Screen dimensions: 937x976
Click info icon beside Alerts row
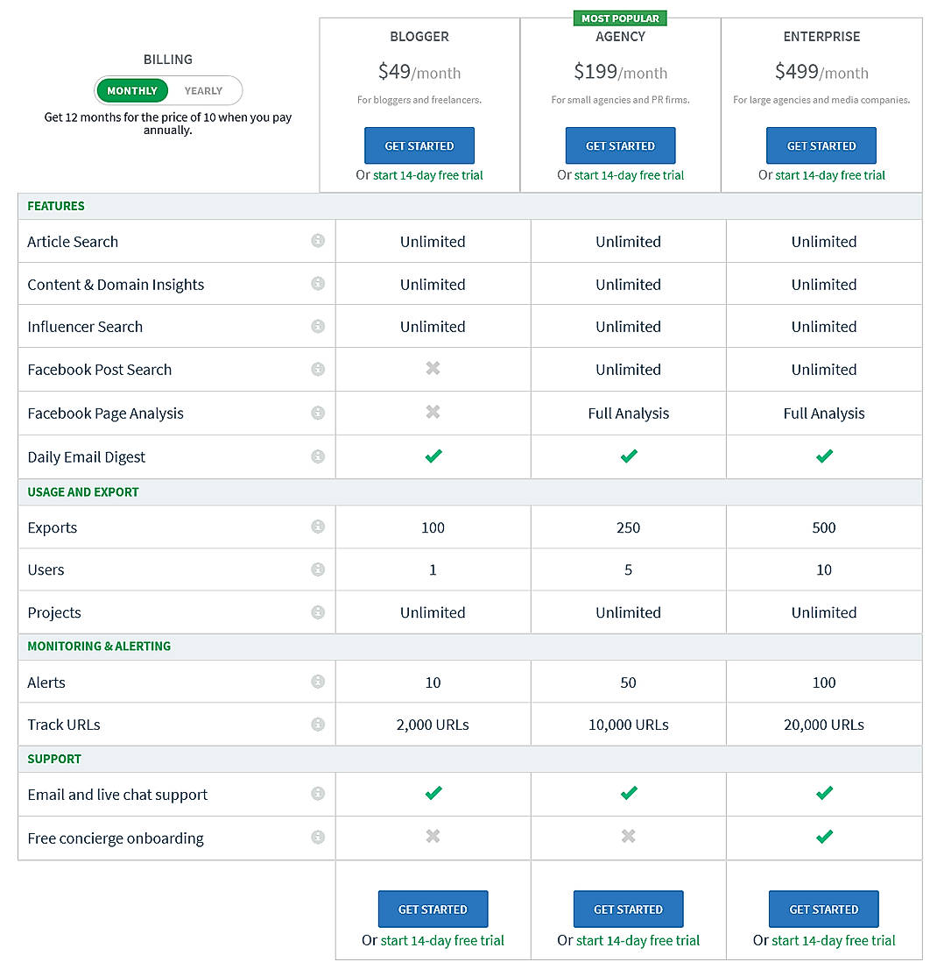(318, 682)
